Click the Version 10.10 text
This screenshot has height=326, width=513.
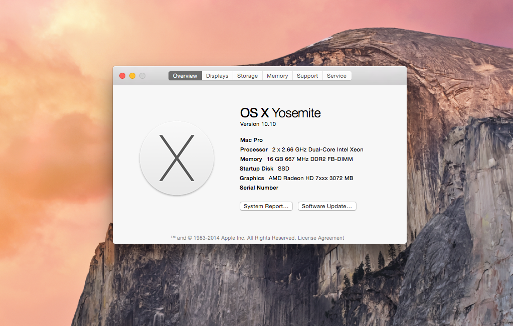tap(258, 124)
